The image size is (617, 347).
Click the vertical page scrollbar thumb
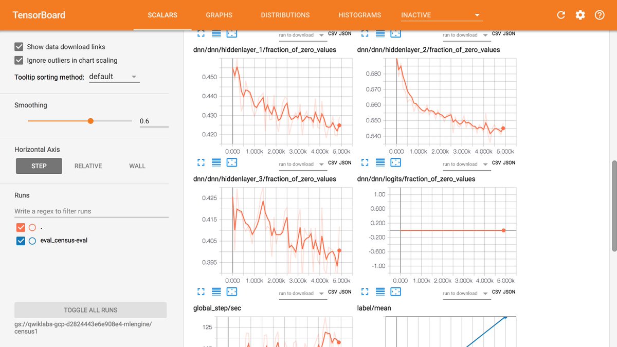[x=614, y=206]
